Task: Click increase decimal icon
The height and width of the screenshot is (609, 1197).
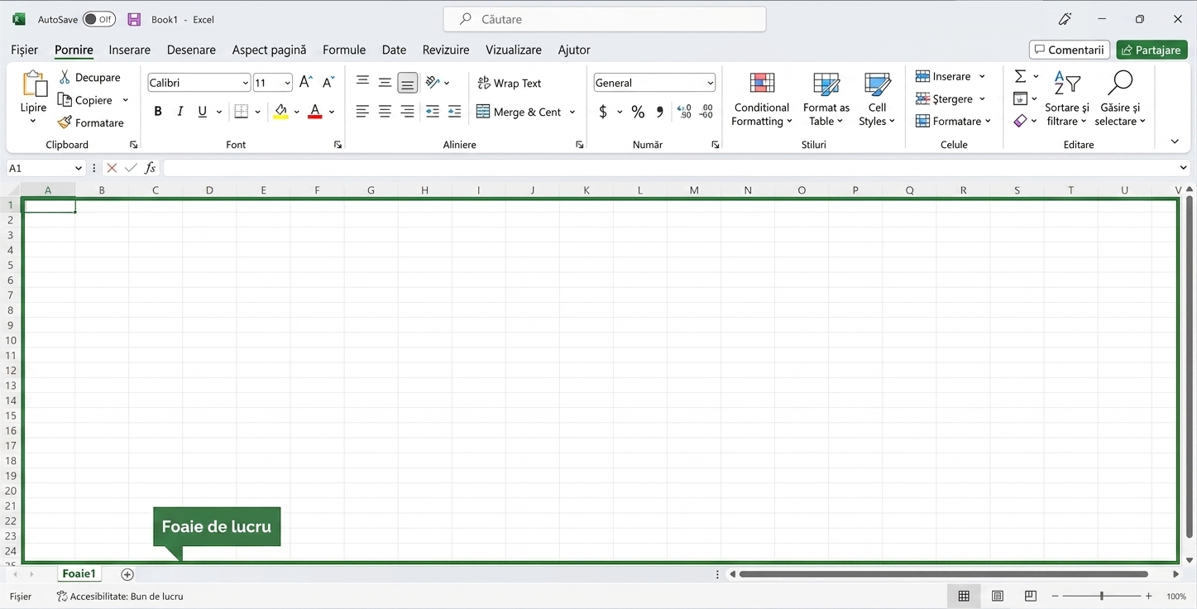Action: 684,112
